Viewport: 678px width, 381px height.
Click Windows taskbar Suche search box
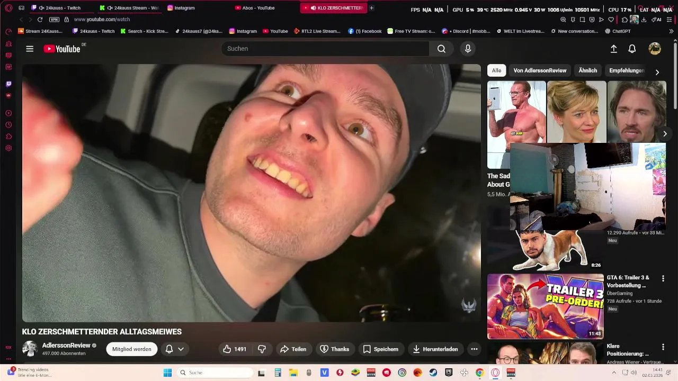click(x=215, y=373)
